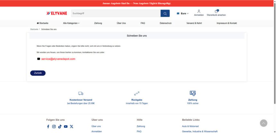
Task: Expand the Alle Kategorien menu
Action: pyautogui.click(x=71, y=23)
